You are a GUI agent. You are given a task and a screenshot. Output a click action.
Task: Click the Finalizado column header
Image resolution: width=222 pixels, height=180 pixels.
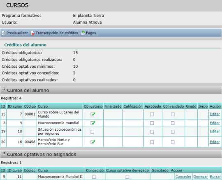[113, 106]
